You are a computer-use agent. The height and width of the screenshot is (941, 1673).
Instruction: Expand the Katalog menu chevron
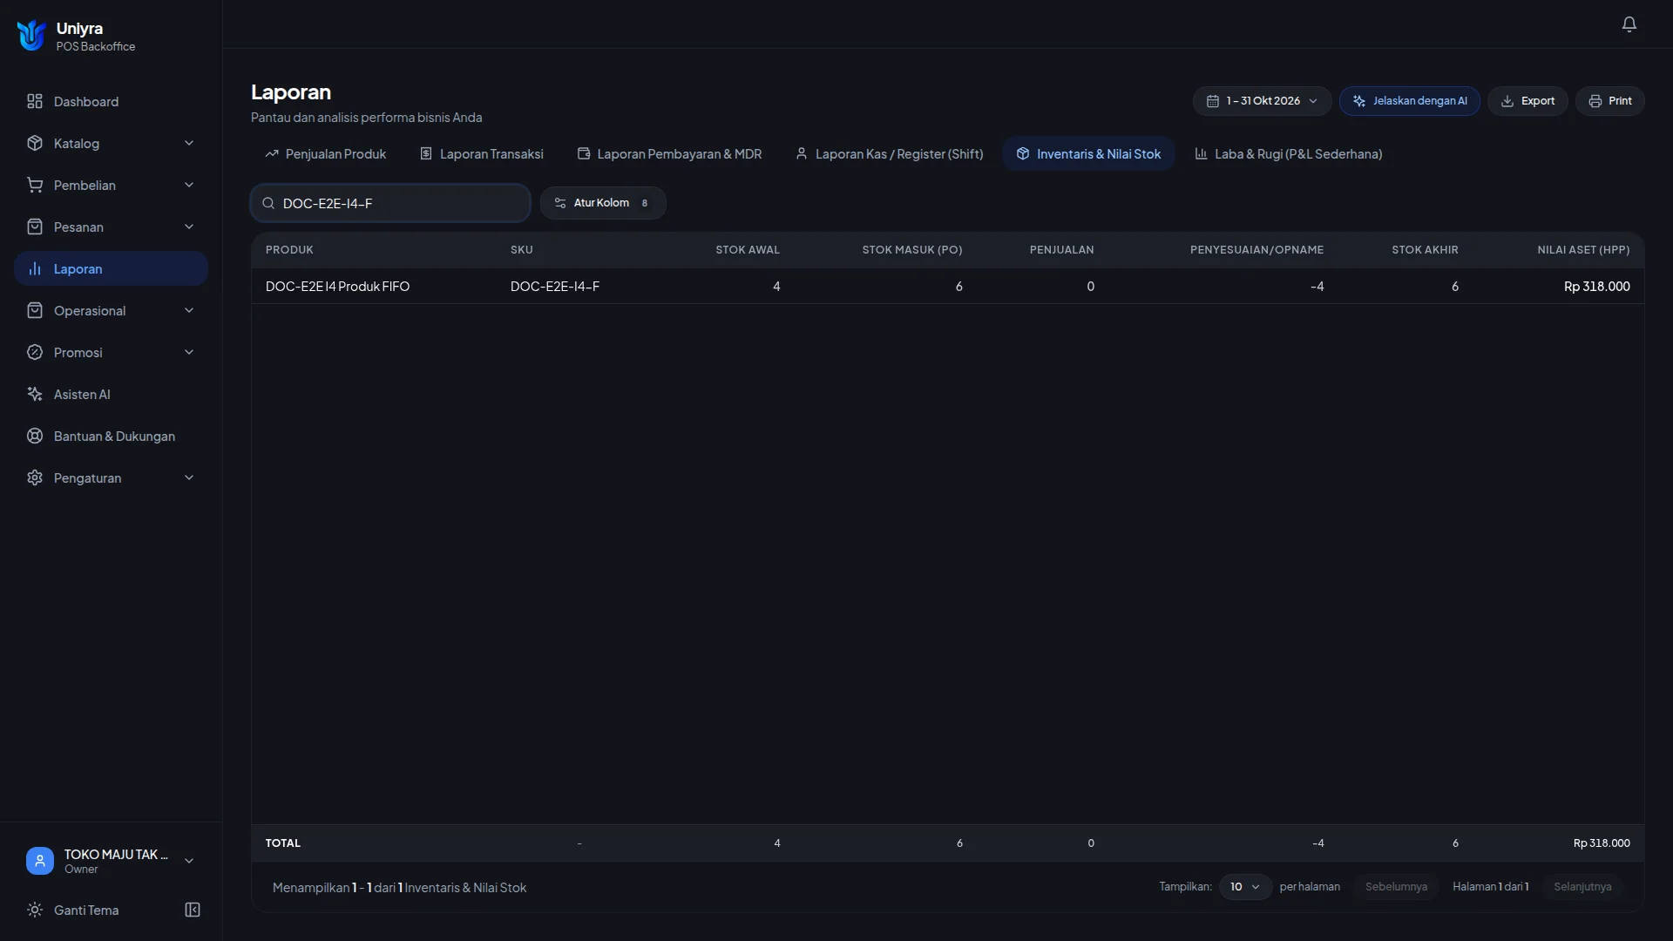coord(189,143)
